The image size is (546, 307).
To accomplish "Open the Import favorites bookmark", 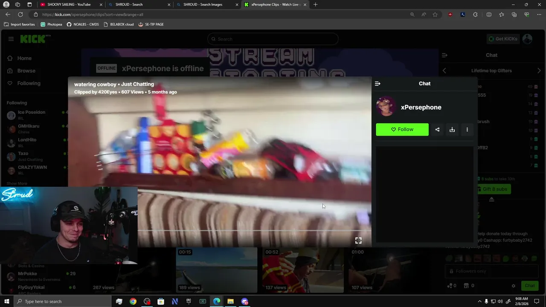I will 19,24.
